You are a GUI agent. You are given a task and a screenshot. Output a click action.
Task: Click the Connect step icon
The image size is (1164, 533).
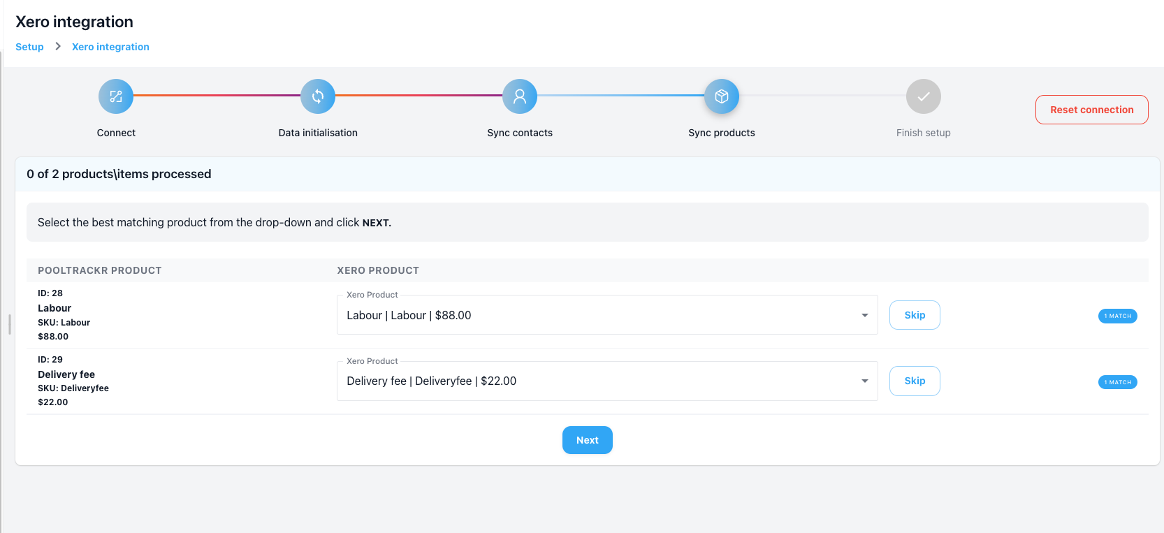(116, 96)
